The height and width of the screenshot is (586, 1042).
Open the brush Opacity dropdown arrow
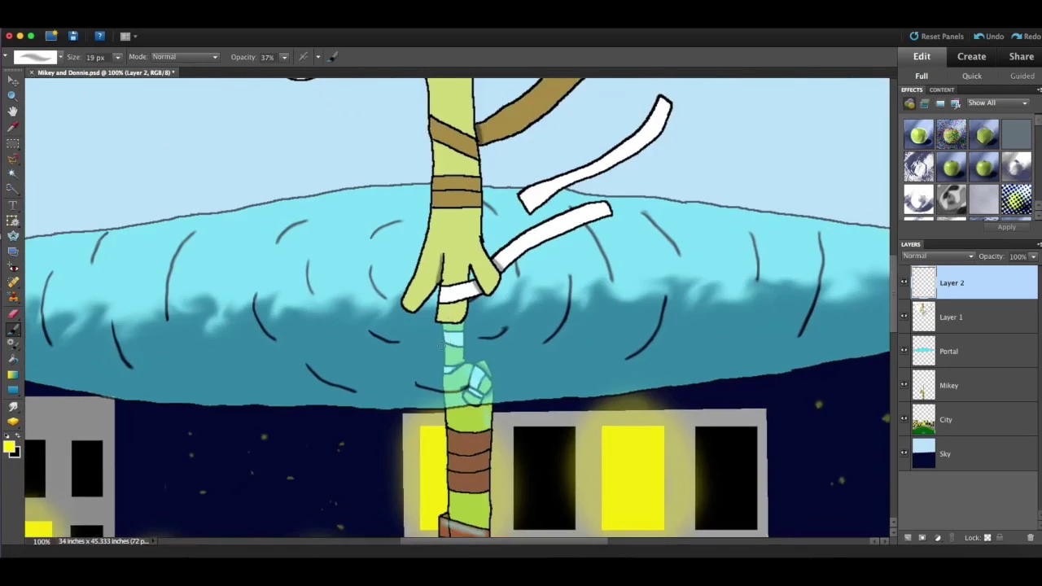click(x=284, y=57)
